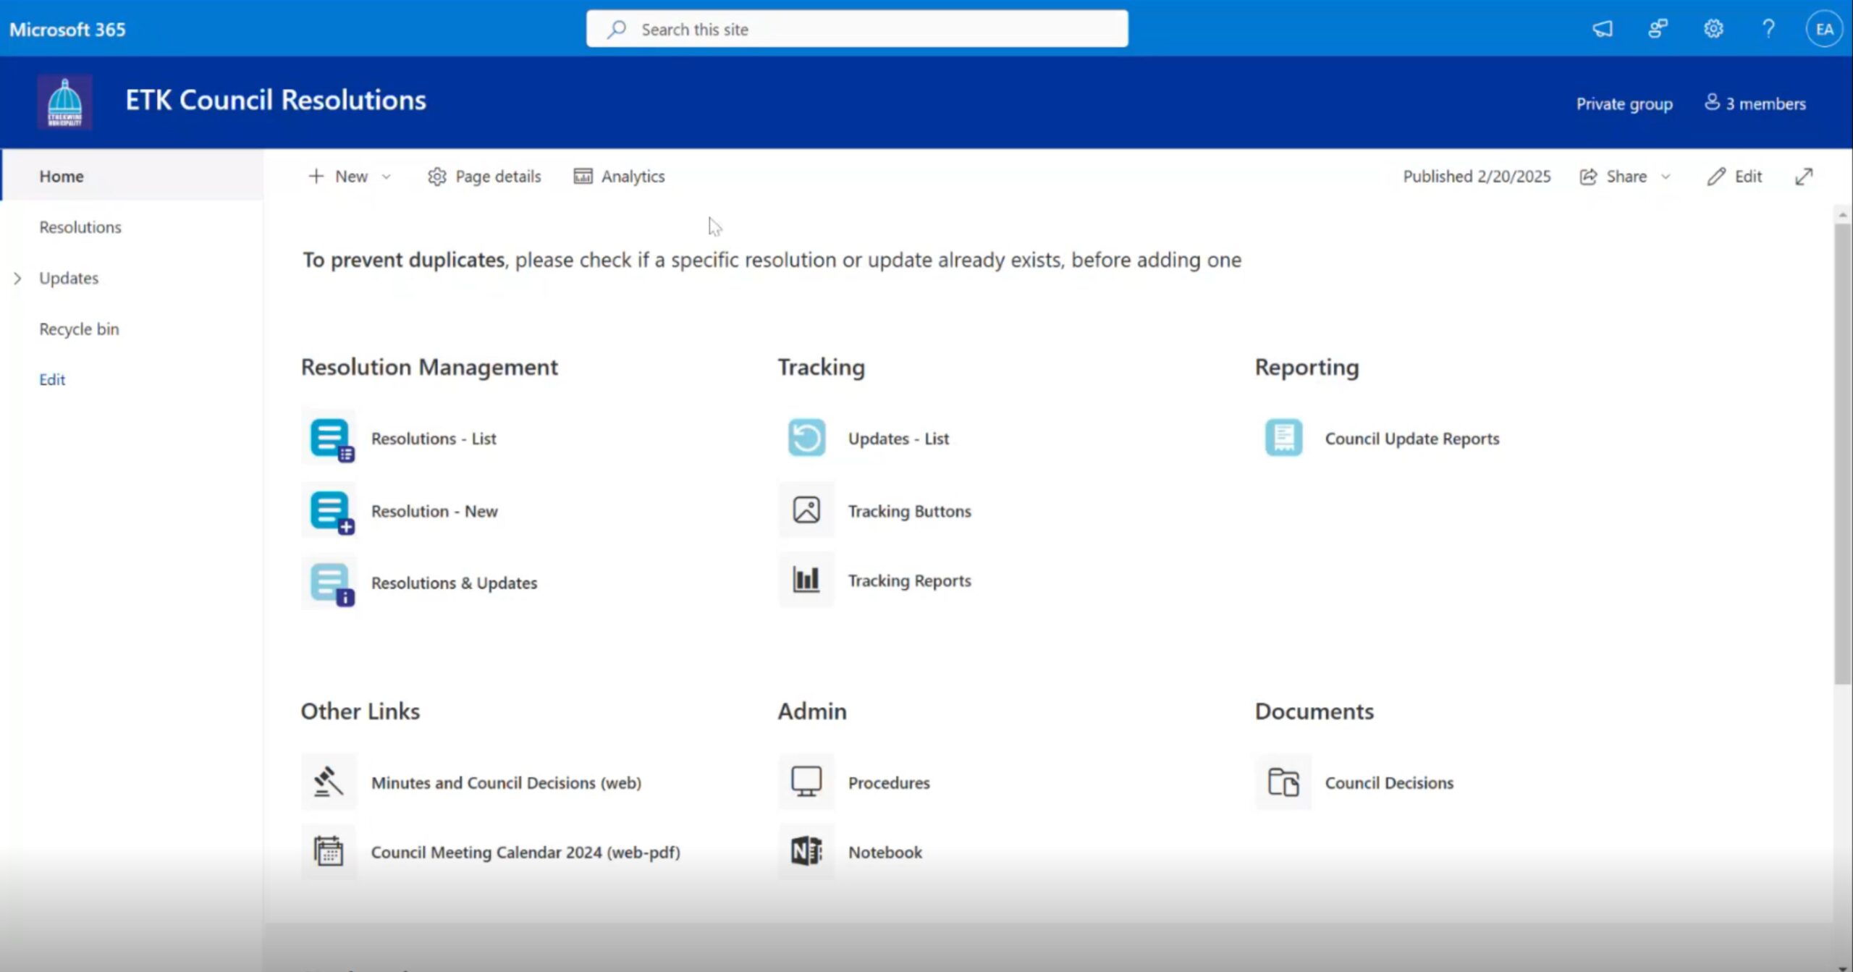Click the Council Meeting Calendar icon
This screenshot has height=972, width=1853.
click(329, 852)
